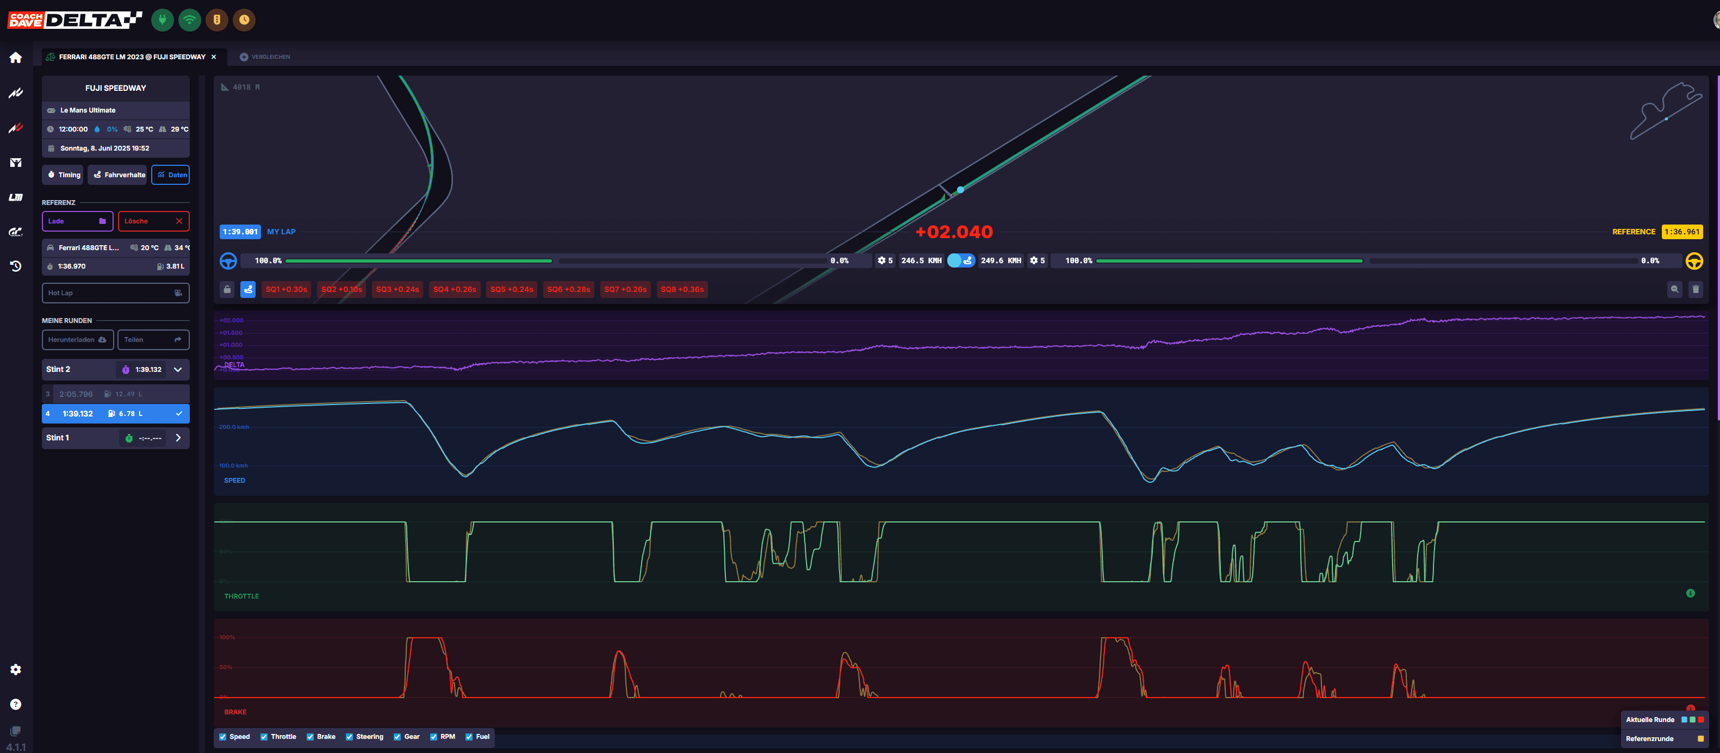
Task: Uncheck the Brake checkbox
Action: 311,736
